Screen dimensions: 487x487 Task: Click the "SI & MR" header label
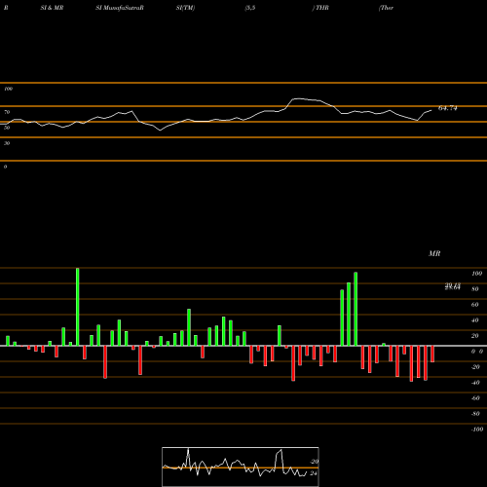(x=52, y=8)
